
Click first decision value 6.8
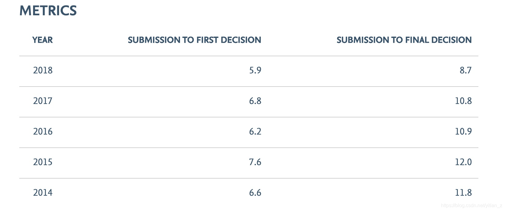click(255, 101)
